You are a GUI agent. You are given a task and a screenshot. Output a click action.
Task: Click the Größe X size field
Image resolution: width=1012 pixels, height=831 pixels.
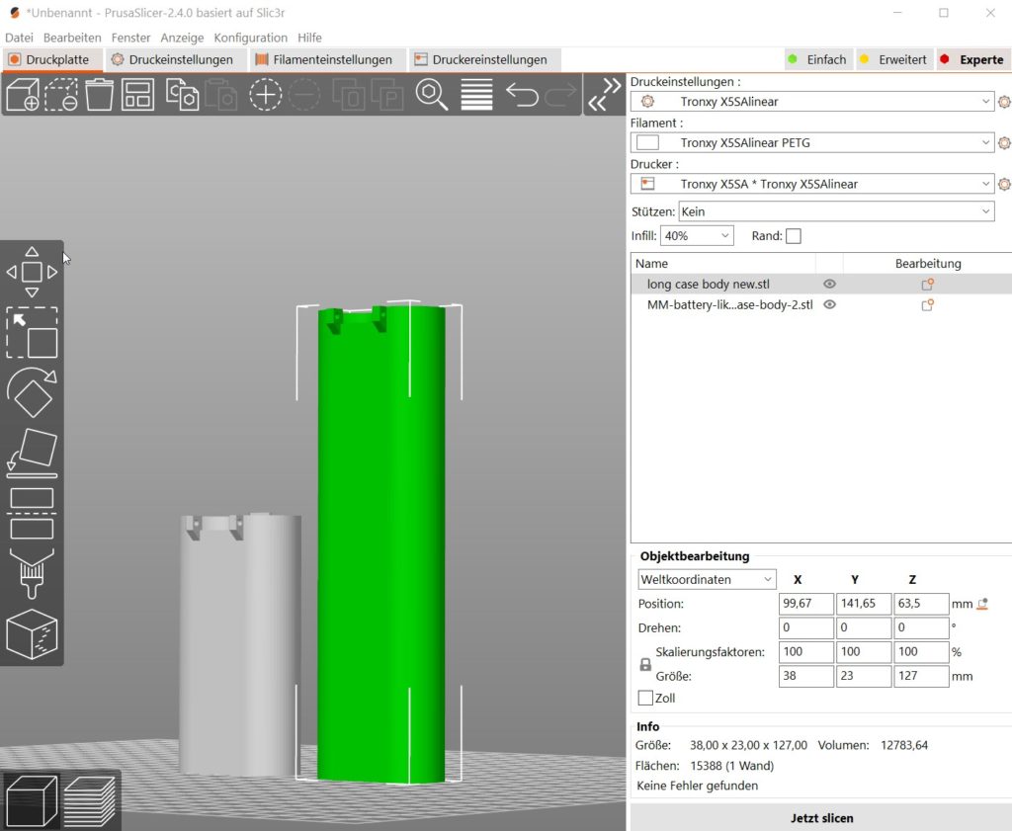(806, 676)
